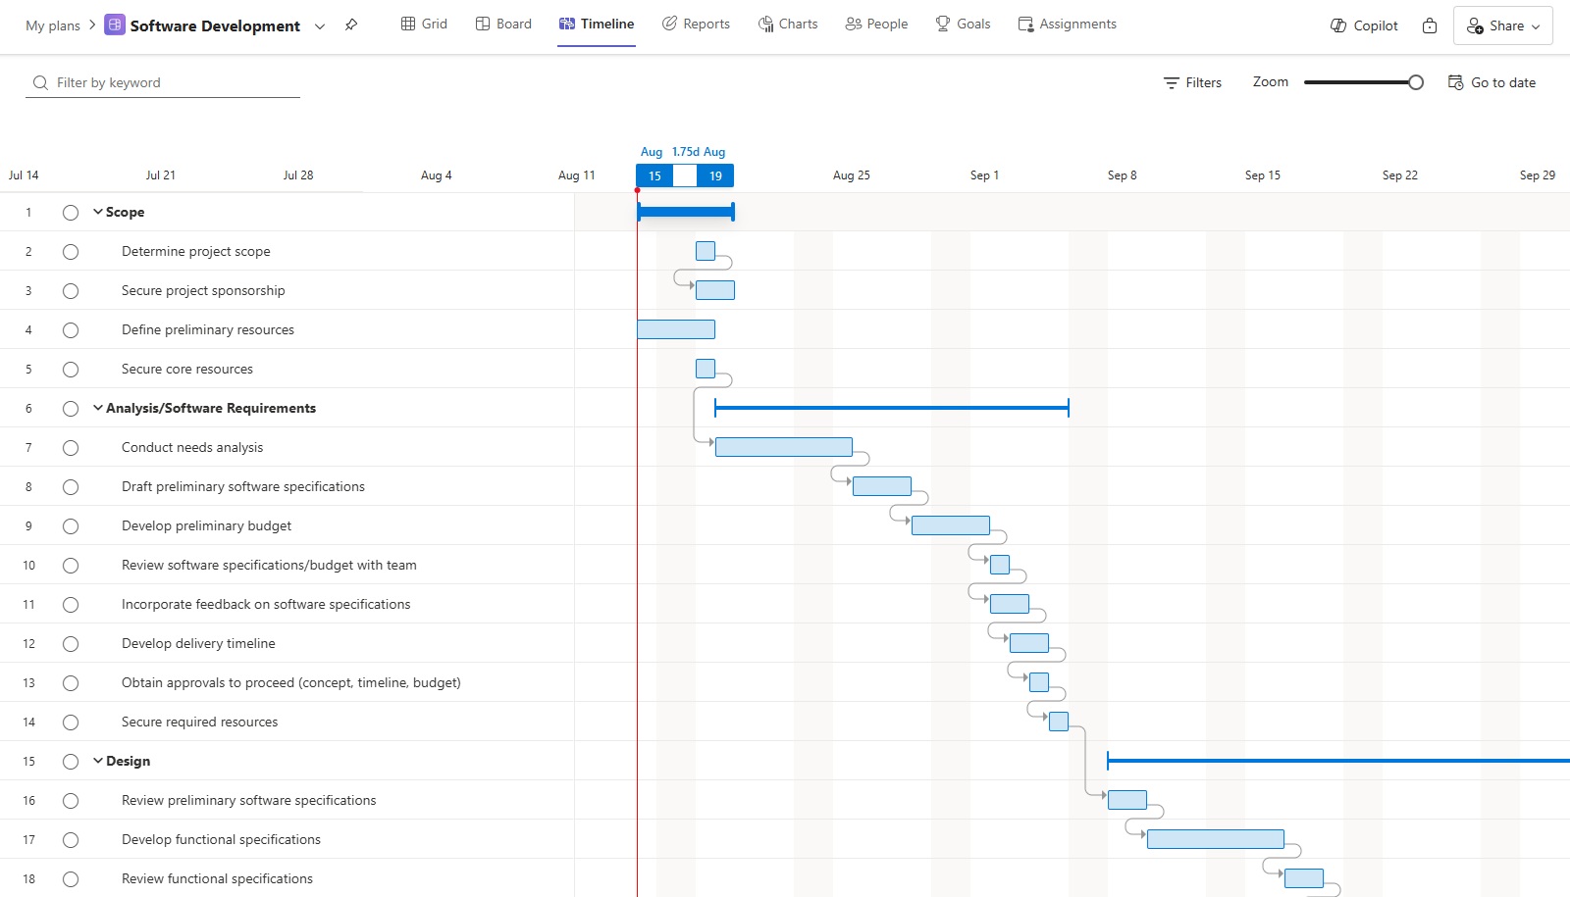Open the Filters menu
Image resolution: width=1570 pixels, height=897 pixels.
click(x=1192, y=83)
